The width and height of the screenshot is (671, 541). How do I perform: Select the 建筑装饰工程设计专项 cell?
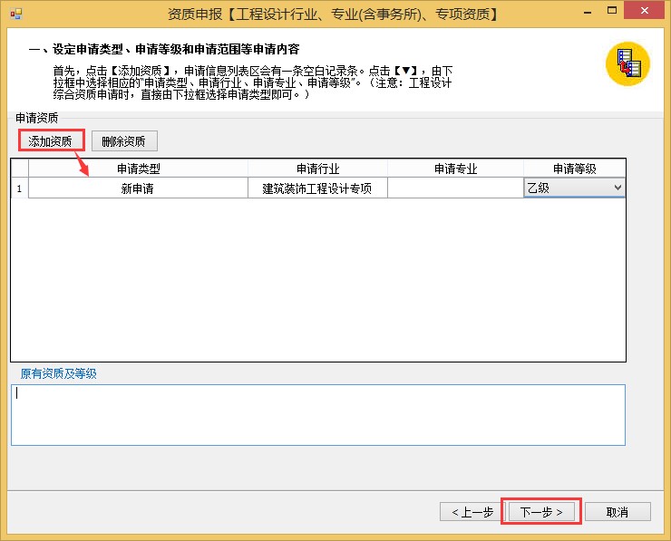317,188
